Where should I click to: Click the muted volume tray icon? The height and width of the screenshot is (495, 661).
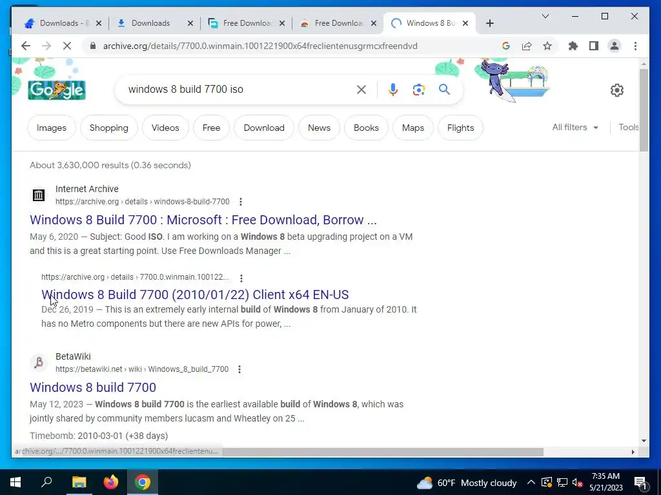tap(578, 483)
